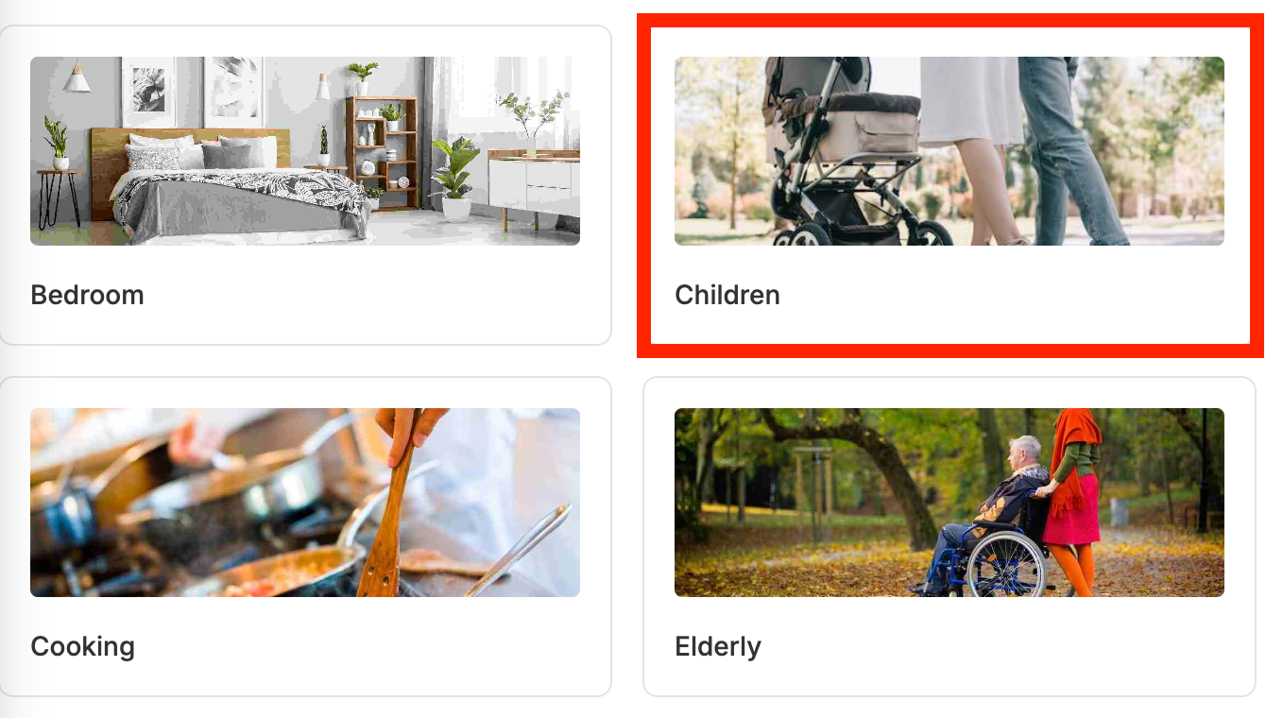Viewport: 1266px width, 718px height.
Task: Click the frying pans photo thumbnail
Action: [x=305, y=503]
